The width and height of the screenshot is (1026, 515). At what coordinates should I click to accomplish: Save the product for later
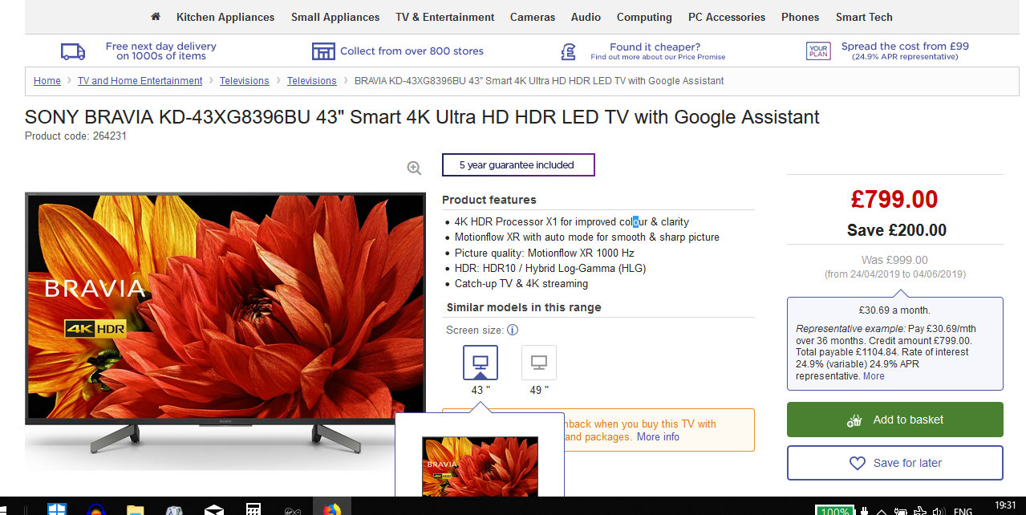tap(894, 463)
